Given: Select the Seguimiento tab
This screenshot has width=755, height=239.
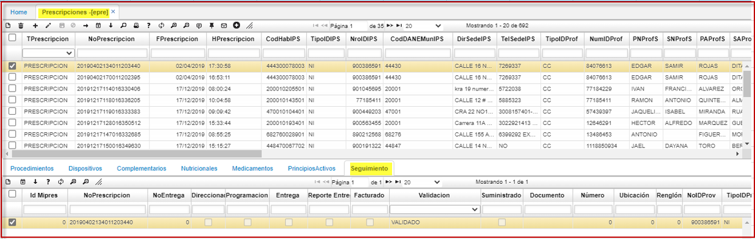Looking at the screenshot, I should point(370,168).
